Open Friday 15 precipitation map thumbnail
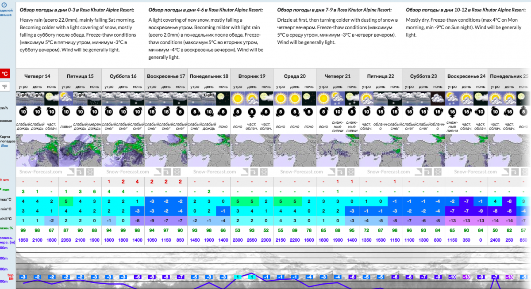The height and width of the screenshot is (289, 531). coord(80,150)
